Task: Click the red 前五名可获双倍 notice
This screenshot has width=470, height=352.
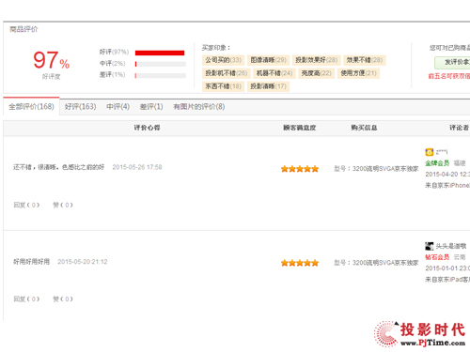Action: coord(449,76)
